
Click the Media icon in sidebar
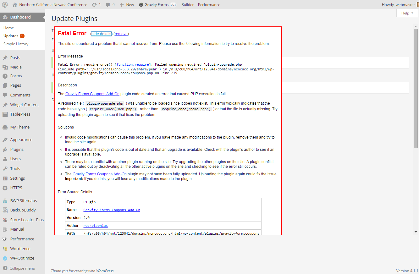tap(5, 67)
